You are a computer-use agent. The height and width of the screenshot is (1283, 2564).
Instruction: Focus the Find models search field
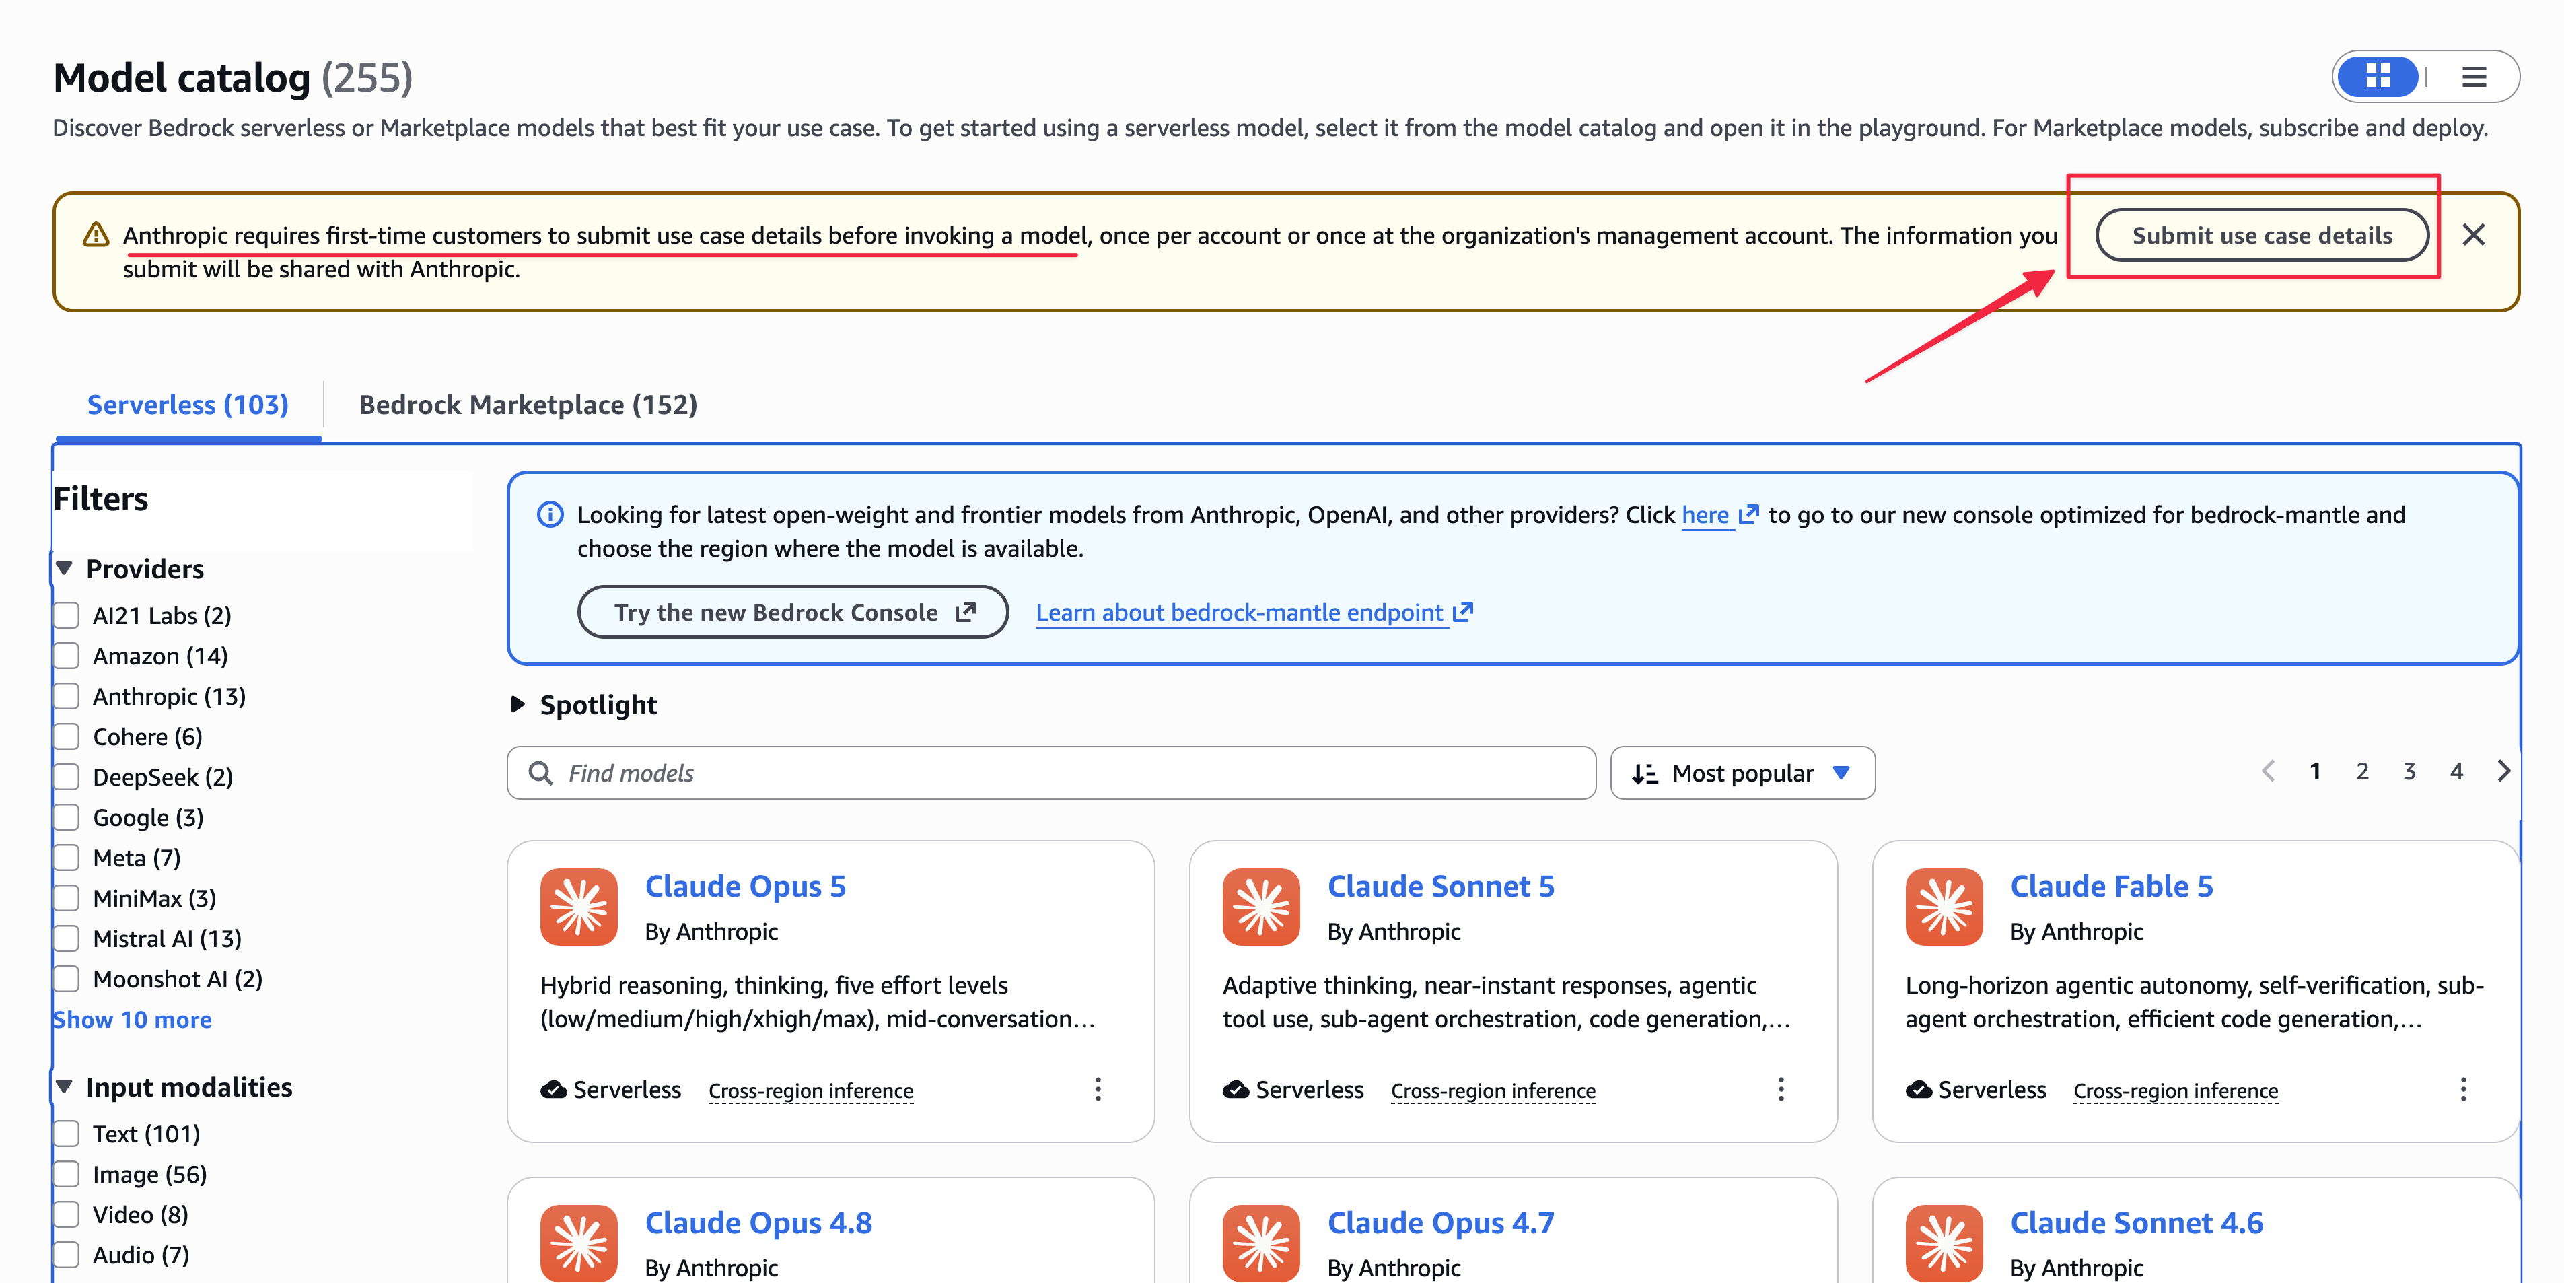(1051, 773)
